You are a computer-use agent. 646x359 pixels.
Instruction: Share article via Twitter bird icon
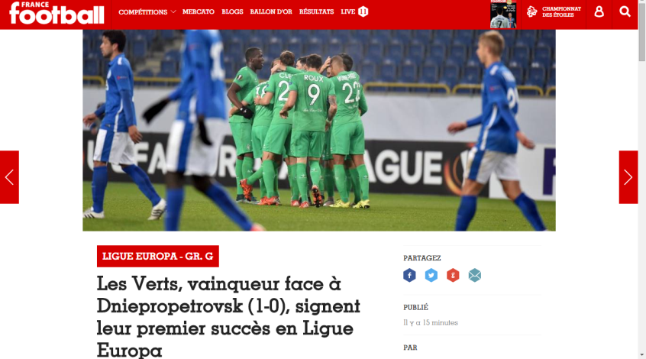431,275
